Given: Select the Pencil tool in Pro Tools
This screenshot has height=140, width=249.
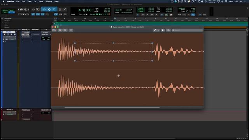Looking at the screenshot, I should click(65, 9).
